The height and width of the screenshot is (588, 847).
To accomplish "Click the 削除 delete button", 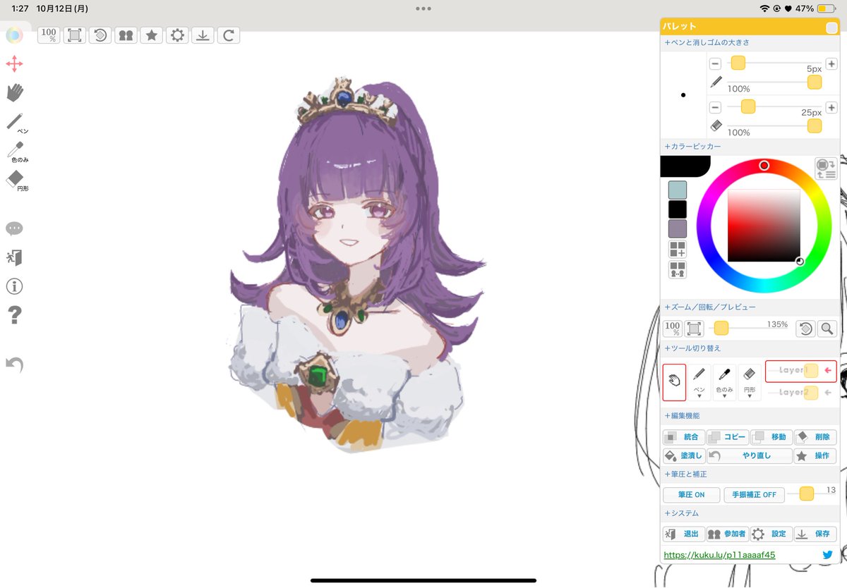I will click(x=815, y=437).
